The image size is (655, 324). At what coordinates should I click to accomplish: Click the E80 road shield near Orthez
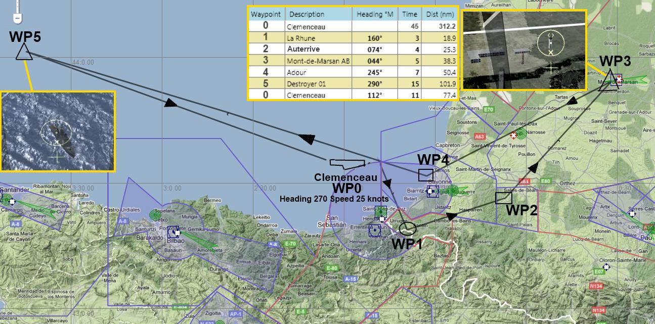(545, 181)
